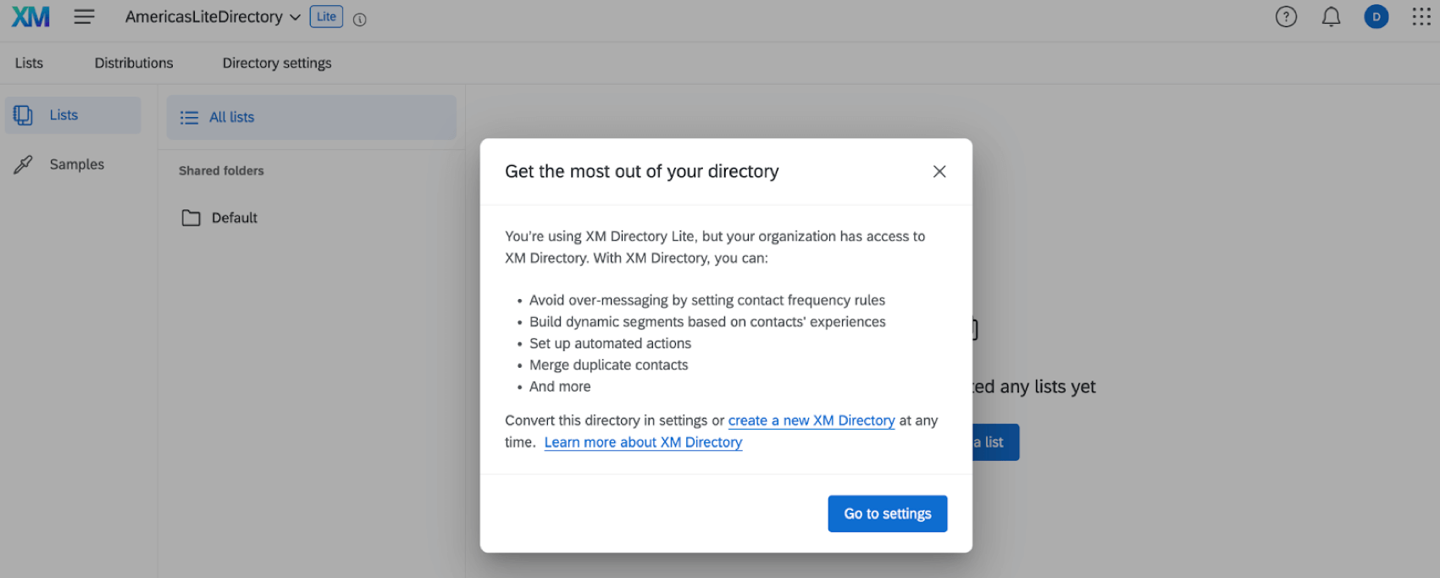Click the info icon beside Lite badge
This screenshot has height=578, width=1440.
[x=360, y=19]
